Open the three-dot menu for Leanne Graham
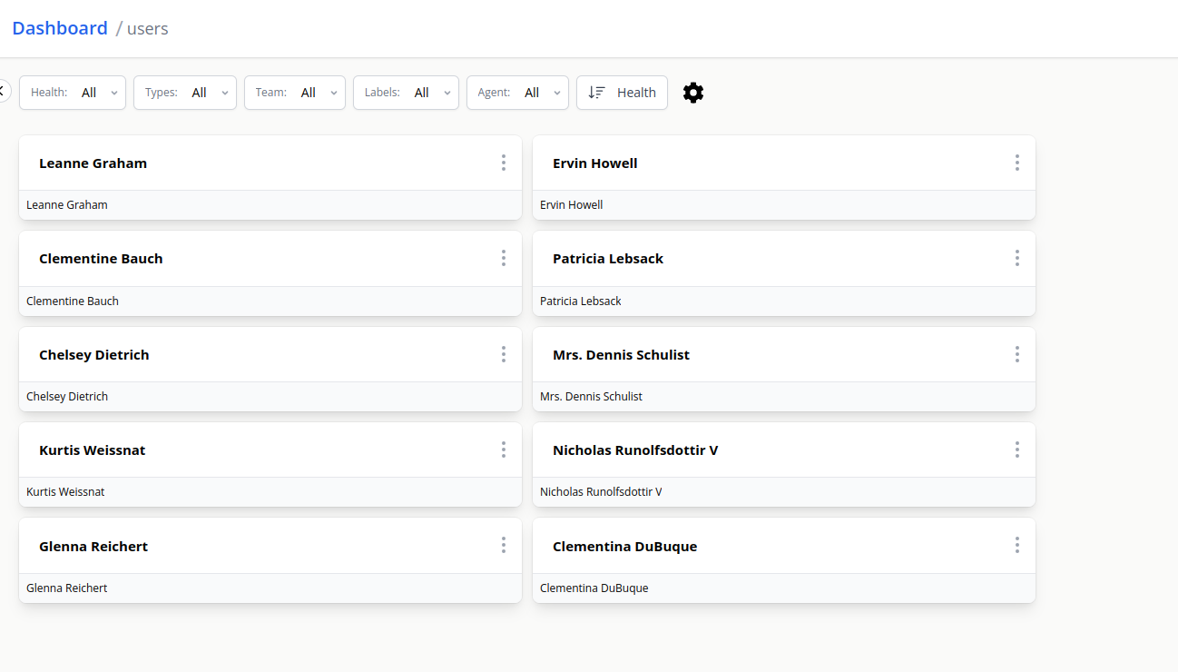 [504, 163]
